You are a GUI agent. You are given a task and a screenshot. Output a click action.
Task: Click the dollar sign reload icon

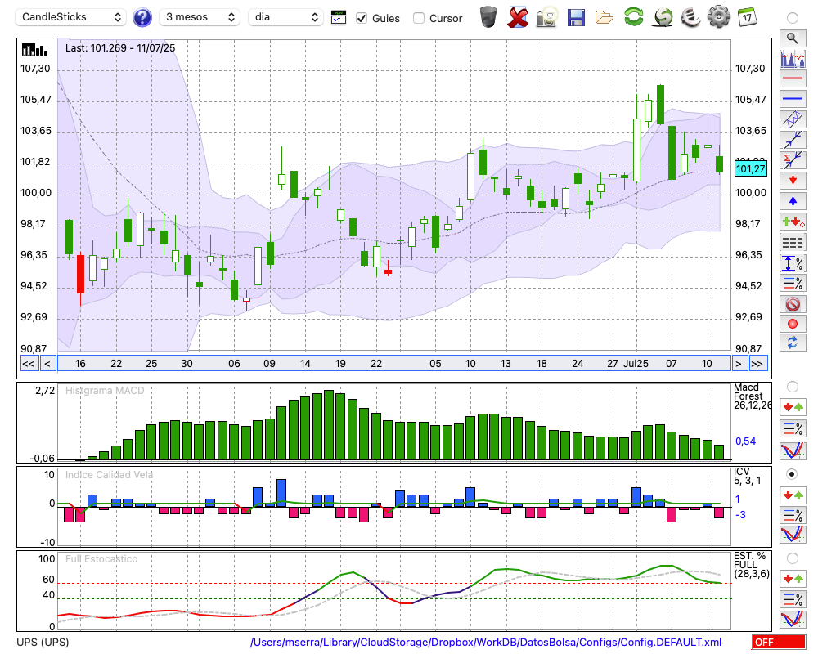click(x=663, y=17)
